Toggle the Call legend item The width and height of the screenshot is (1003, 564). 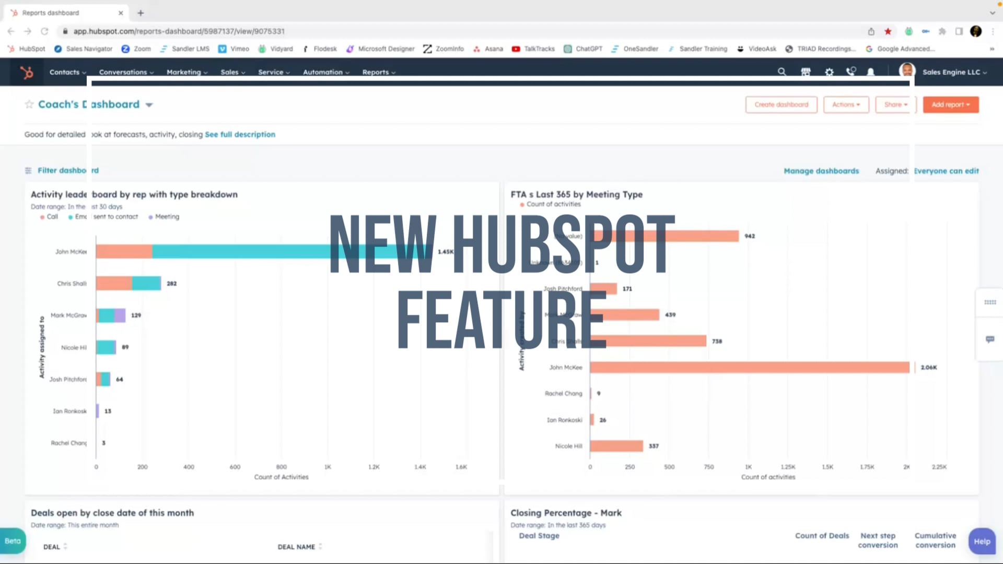pos(49,217)
